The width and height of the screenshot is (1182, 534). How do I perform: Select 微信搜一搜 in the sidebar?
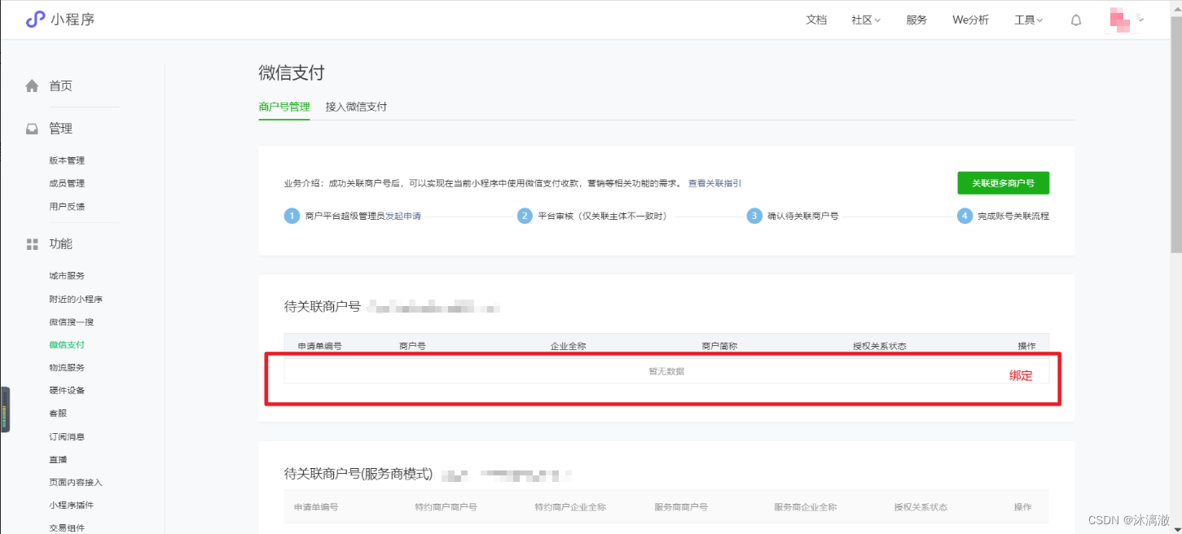tap(72, 322)
